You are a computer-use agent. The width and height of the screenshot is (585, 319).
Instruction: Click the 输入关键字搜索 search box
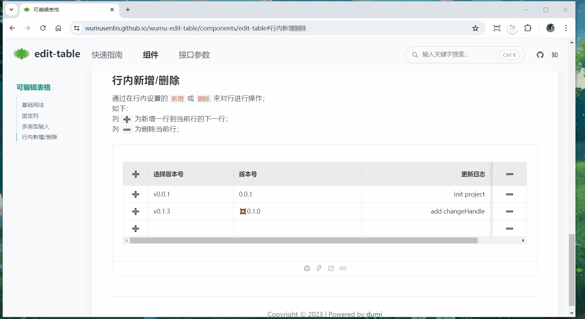pyautogui.click(x=455, y=55)
